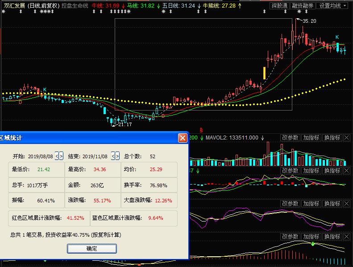353x267 pixels.
Task: Click the 最低价 value 21.42
Action: pyautogui.click(x=44, y=169)
